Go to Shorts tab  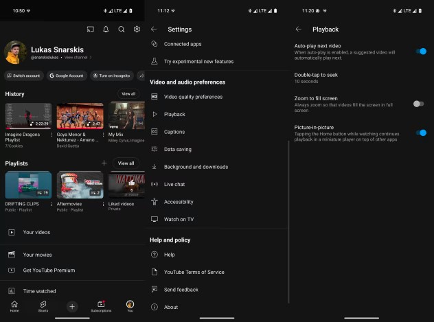coord(43,306)
